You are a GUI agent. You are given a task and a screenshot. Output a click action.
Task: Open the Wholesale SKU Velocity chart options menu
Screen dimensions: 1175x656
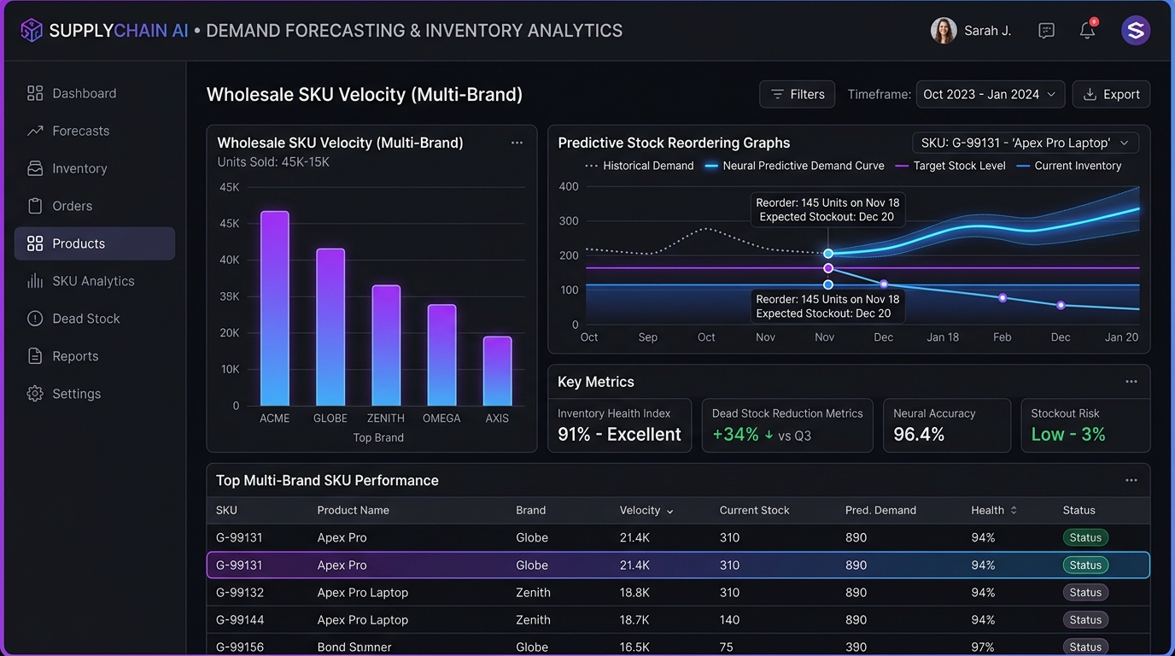pos(517,143)
